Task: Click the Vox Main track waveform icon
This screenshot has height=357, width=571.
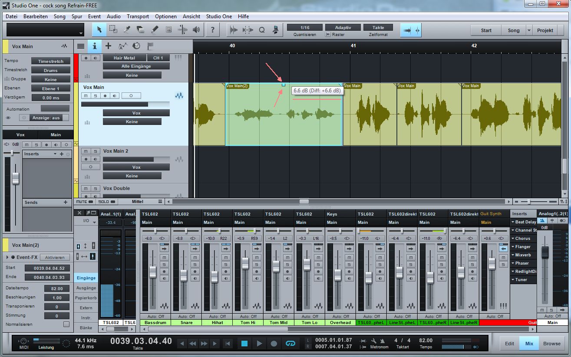Action: tap(179, 95)
